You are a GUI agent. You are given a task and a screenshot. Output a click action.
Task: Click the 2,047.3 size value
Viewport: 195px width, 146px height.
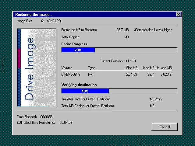click(131, 75)
